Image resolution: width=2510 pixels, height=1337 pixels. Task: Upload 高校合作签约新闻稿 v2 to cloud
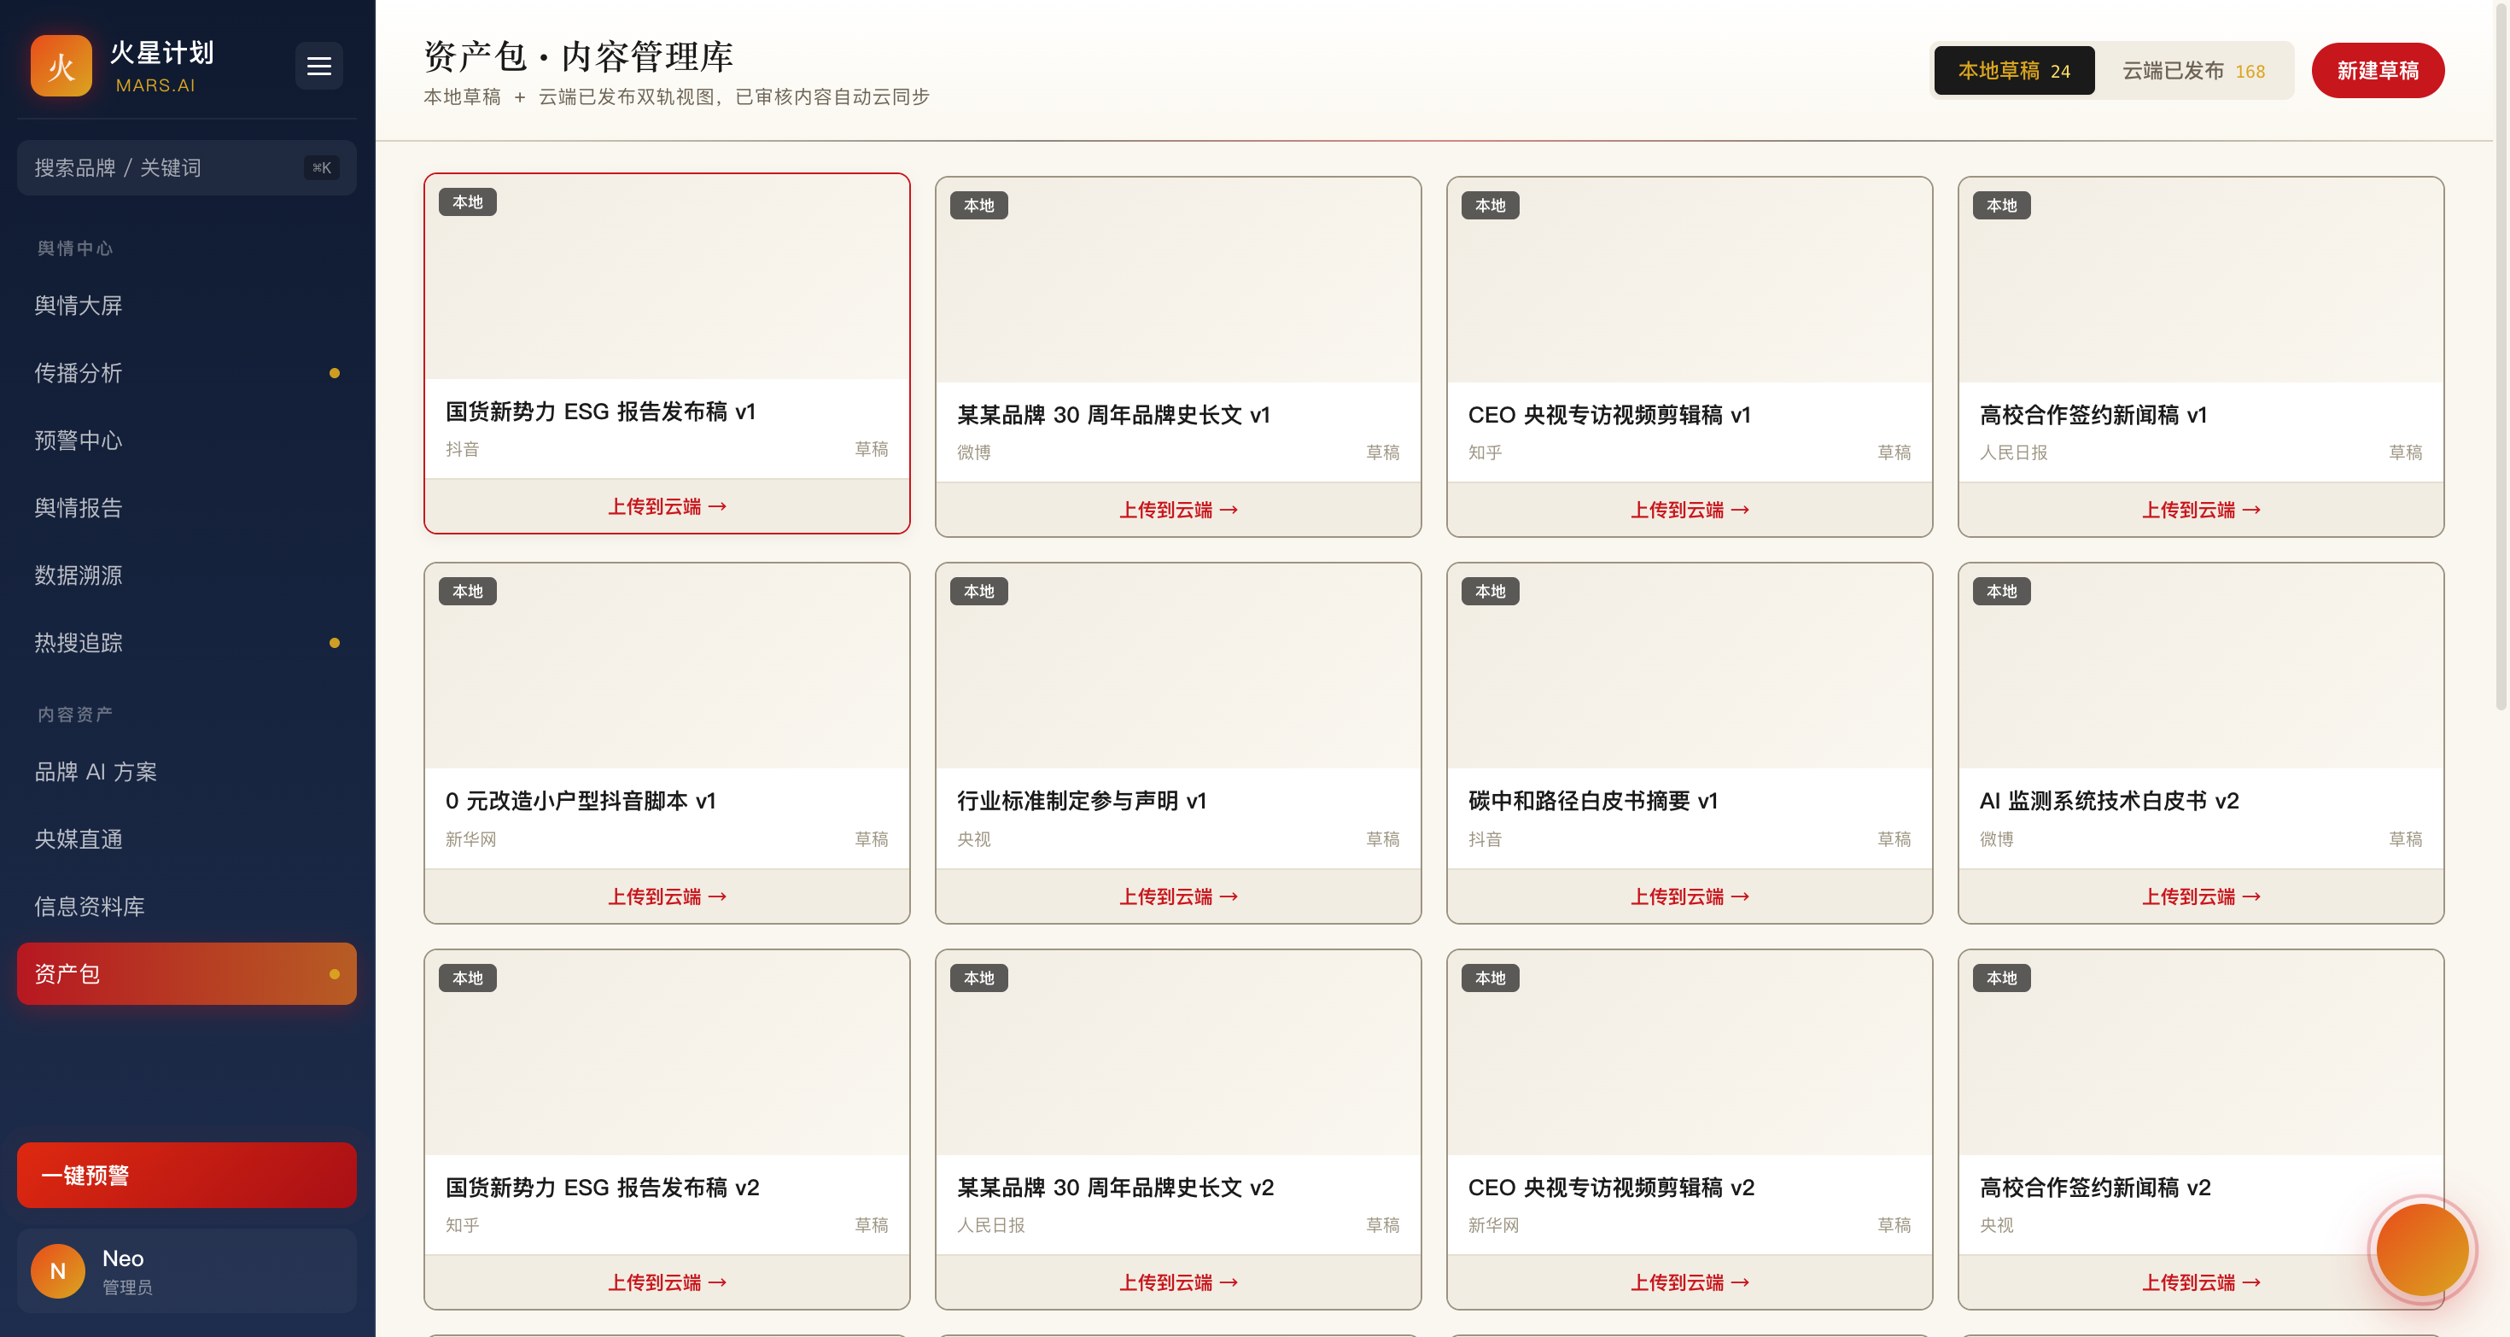pos(2201,1282)
